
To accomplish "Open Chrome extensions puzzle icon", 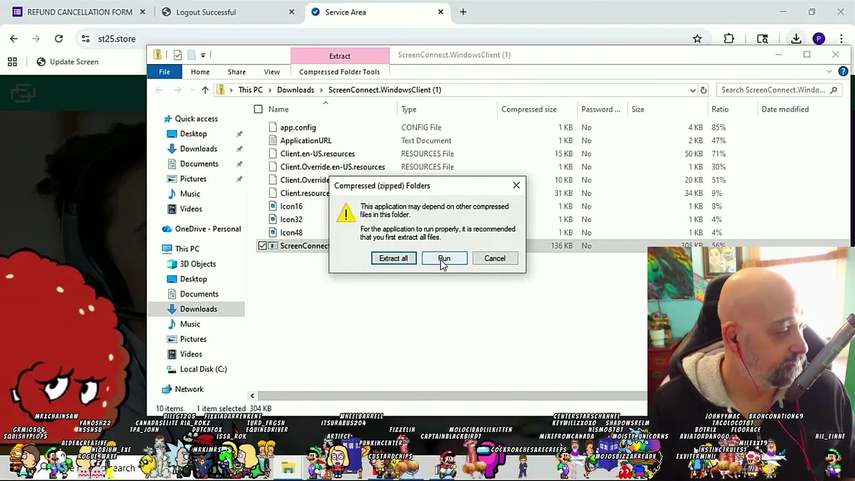I will tap(729, 39).
